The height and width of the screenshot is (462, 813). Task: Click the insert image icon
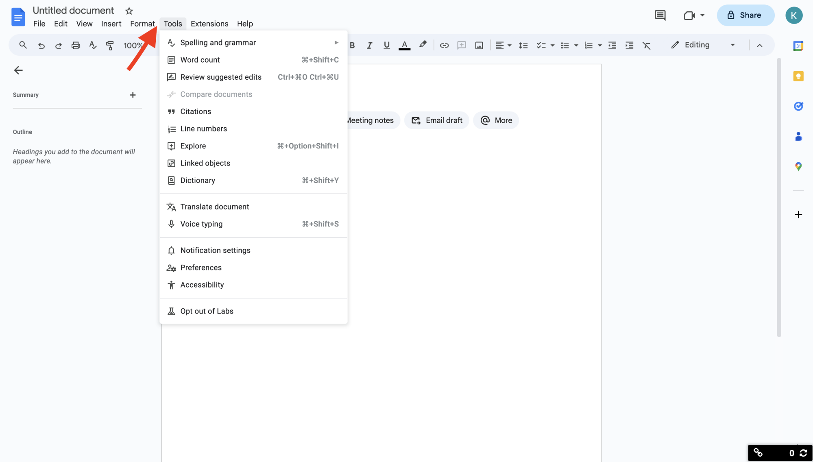point(479,45)
